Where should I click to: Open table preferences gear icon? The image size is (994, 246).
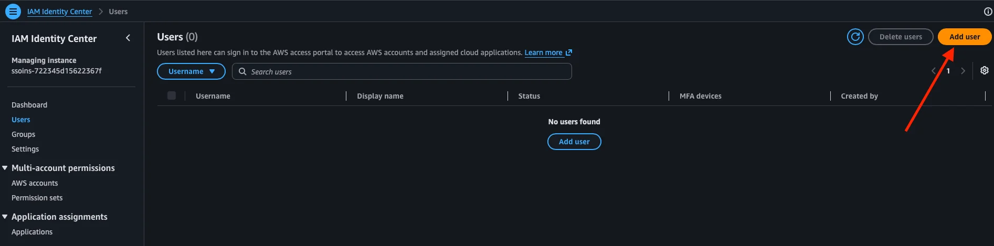point(984,70)
